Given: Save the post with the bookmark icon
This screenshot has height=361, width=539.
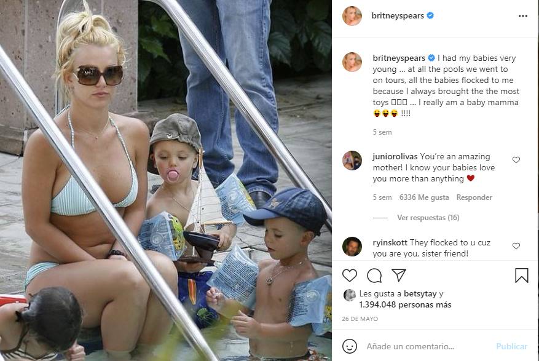Looking at the screenshot, I should point(521,276).
